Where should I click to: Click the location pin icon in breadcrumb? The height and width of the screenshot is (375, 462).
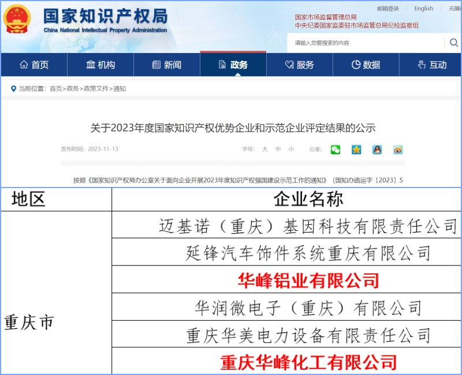pyautogui.click(x=13, y=89)
